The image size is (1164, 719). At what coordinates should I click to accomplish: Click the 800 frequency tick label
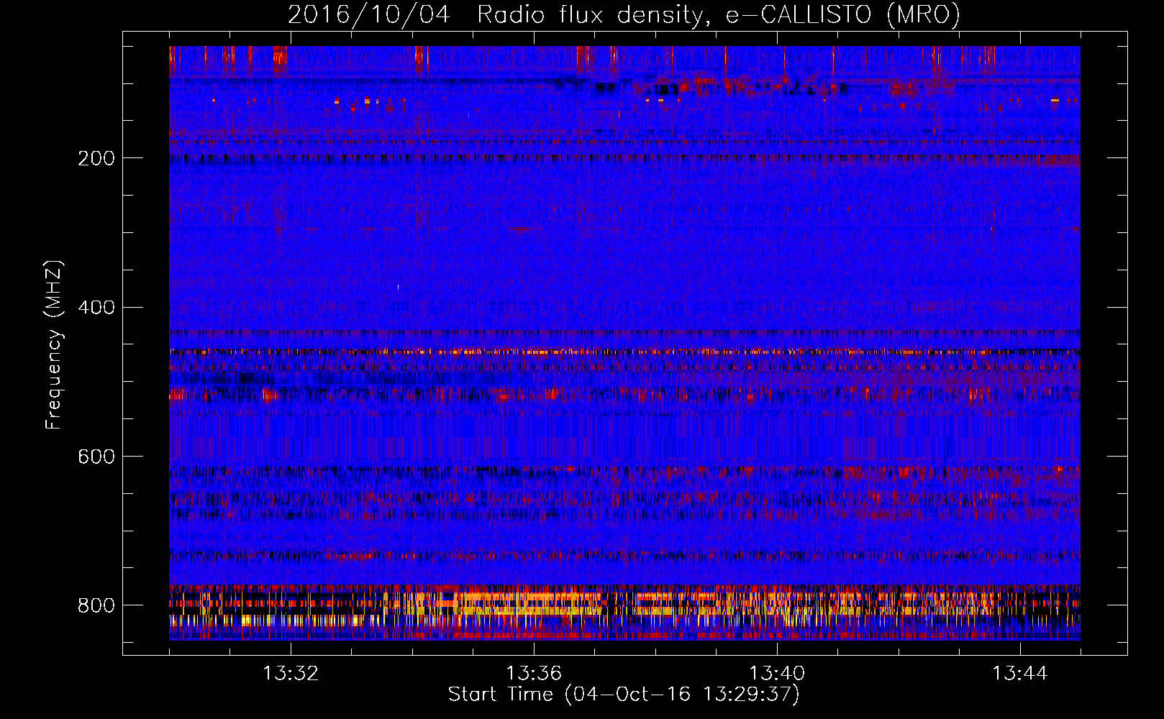(x=96, y=605)
